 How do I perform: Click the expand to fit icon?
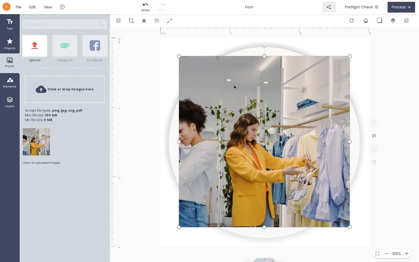170,21
